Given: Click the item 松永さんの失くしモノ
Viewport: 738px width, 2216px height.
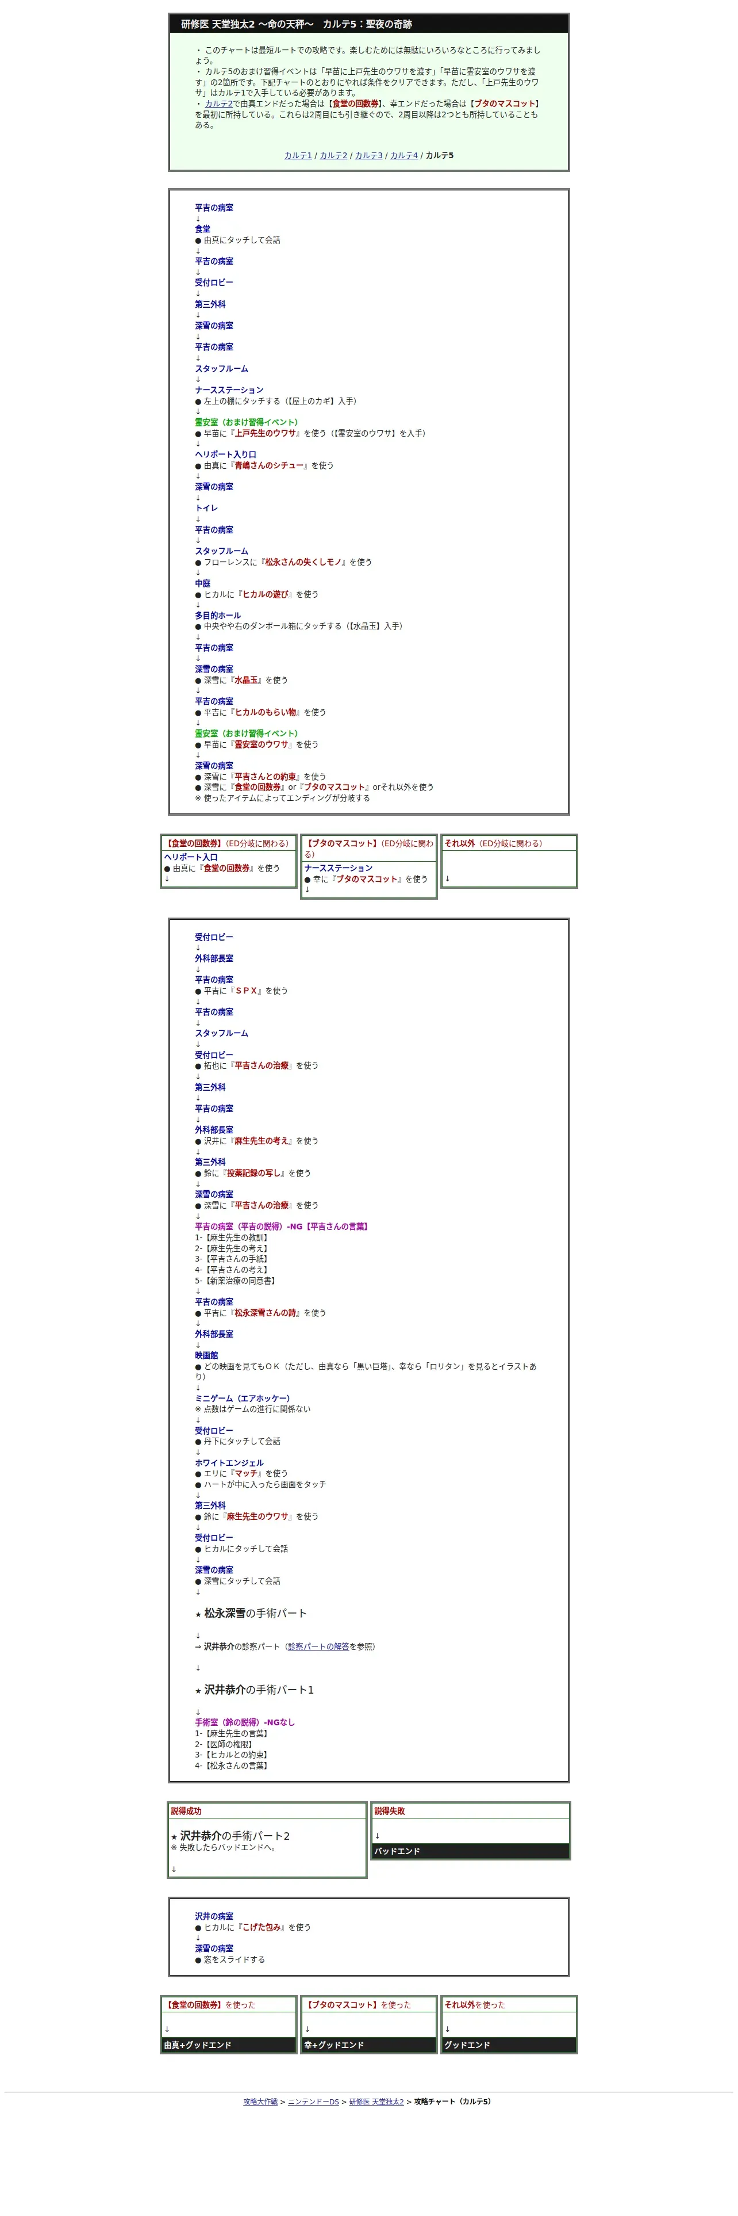Looking at the screenshot, I should pos(303,561).
